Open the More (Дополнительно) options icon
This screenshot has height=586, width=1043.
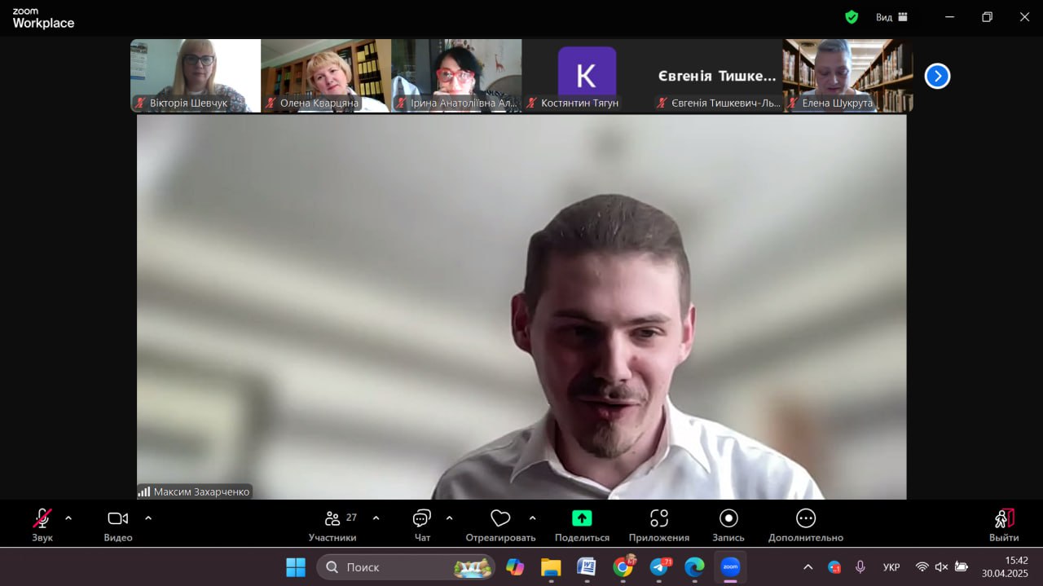805,518
